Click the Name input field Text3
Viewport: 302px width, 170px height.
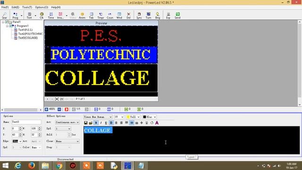click(26, 122)
